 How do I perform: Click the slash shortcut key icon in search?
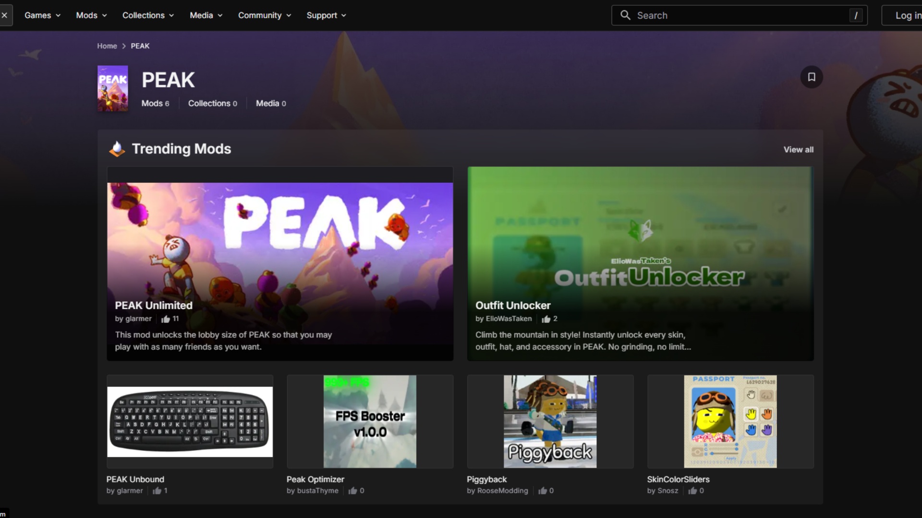pyautogui.click(x=856, y=15)
